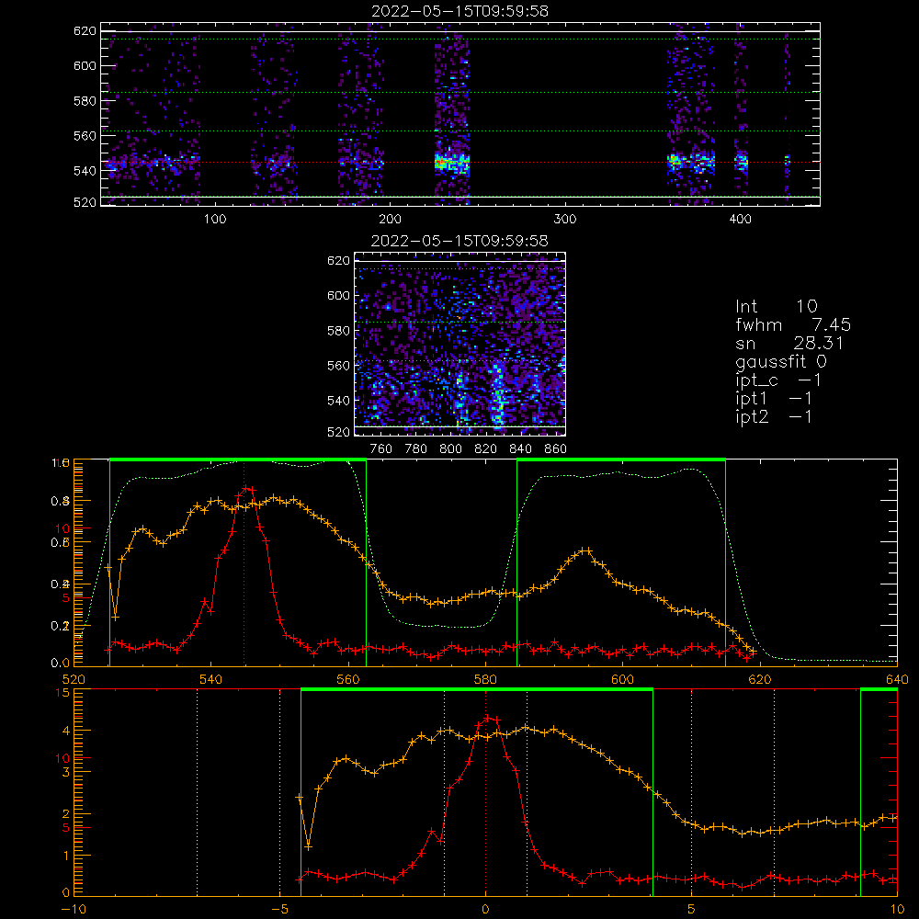Click y-axis label 560 of top spectrogram
919x919 pixels.
point(85,135)
